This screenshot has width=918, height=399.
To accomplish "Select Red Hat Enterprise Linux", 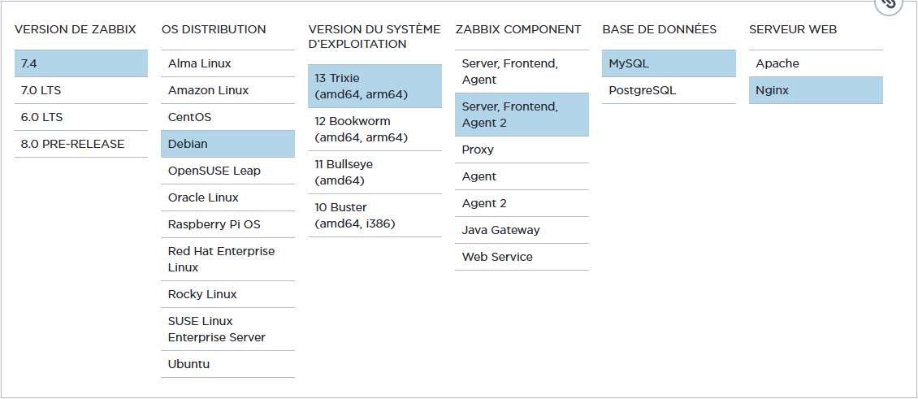I will tap(227, 259).
